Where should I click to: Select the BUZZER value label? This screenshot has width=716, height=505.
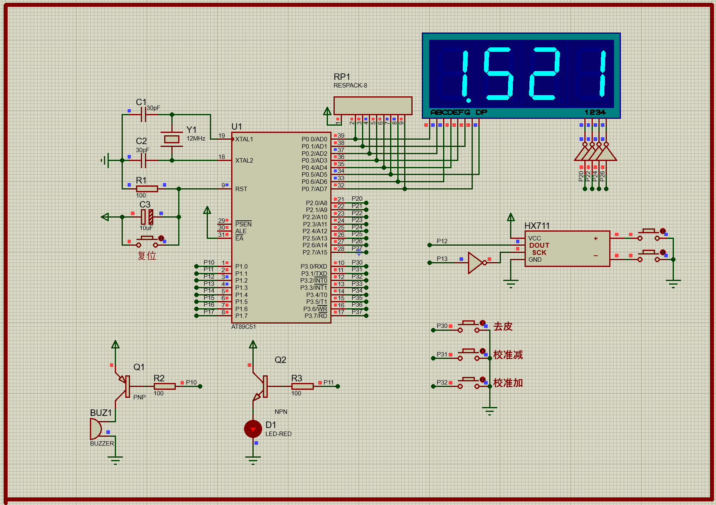pos(102,444)
